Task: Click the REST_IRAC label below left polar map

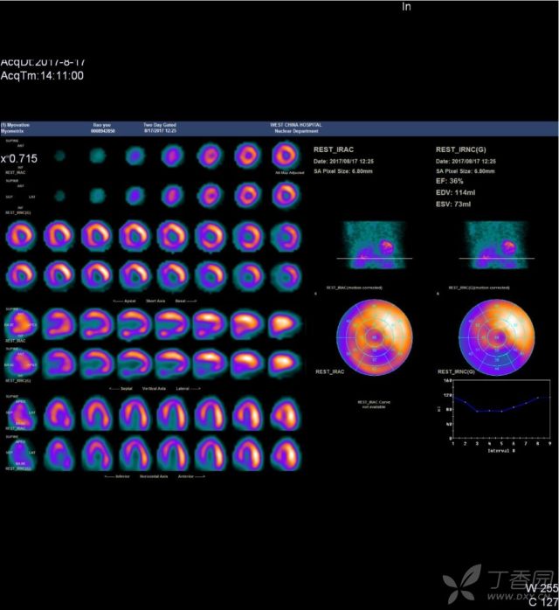Action: tap(329, 372)
